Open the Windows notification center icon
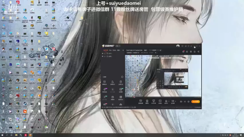Image resolution: width=244 pixels, height=137 pixels. click(241, 135)
